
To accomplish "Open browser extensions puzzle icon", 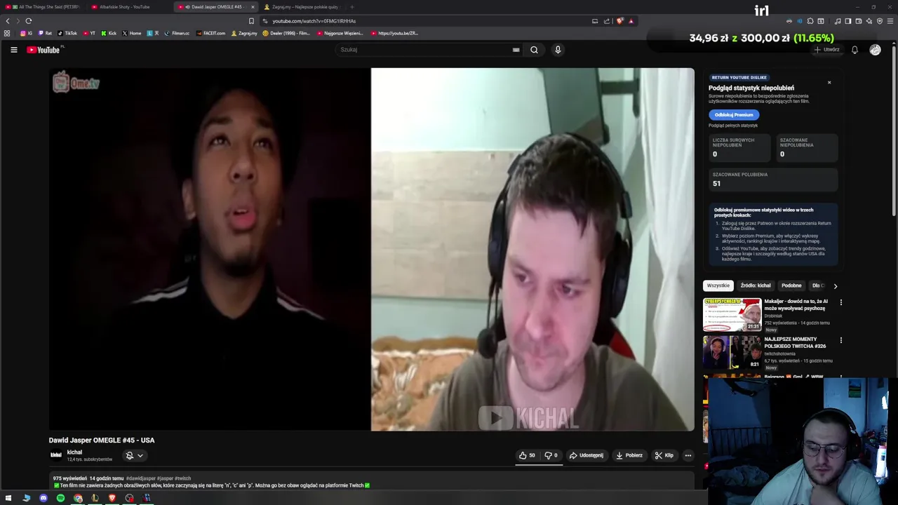I will point(810,21).
